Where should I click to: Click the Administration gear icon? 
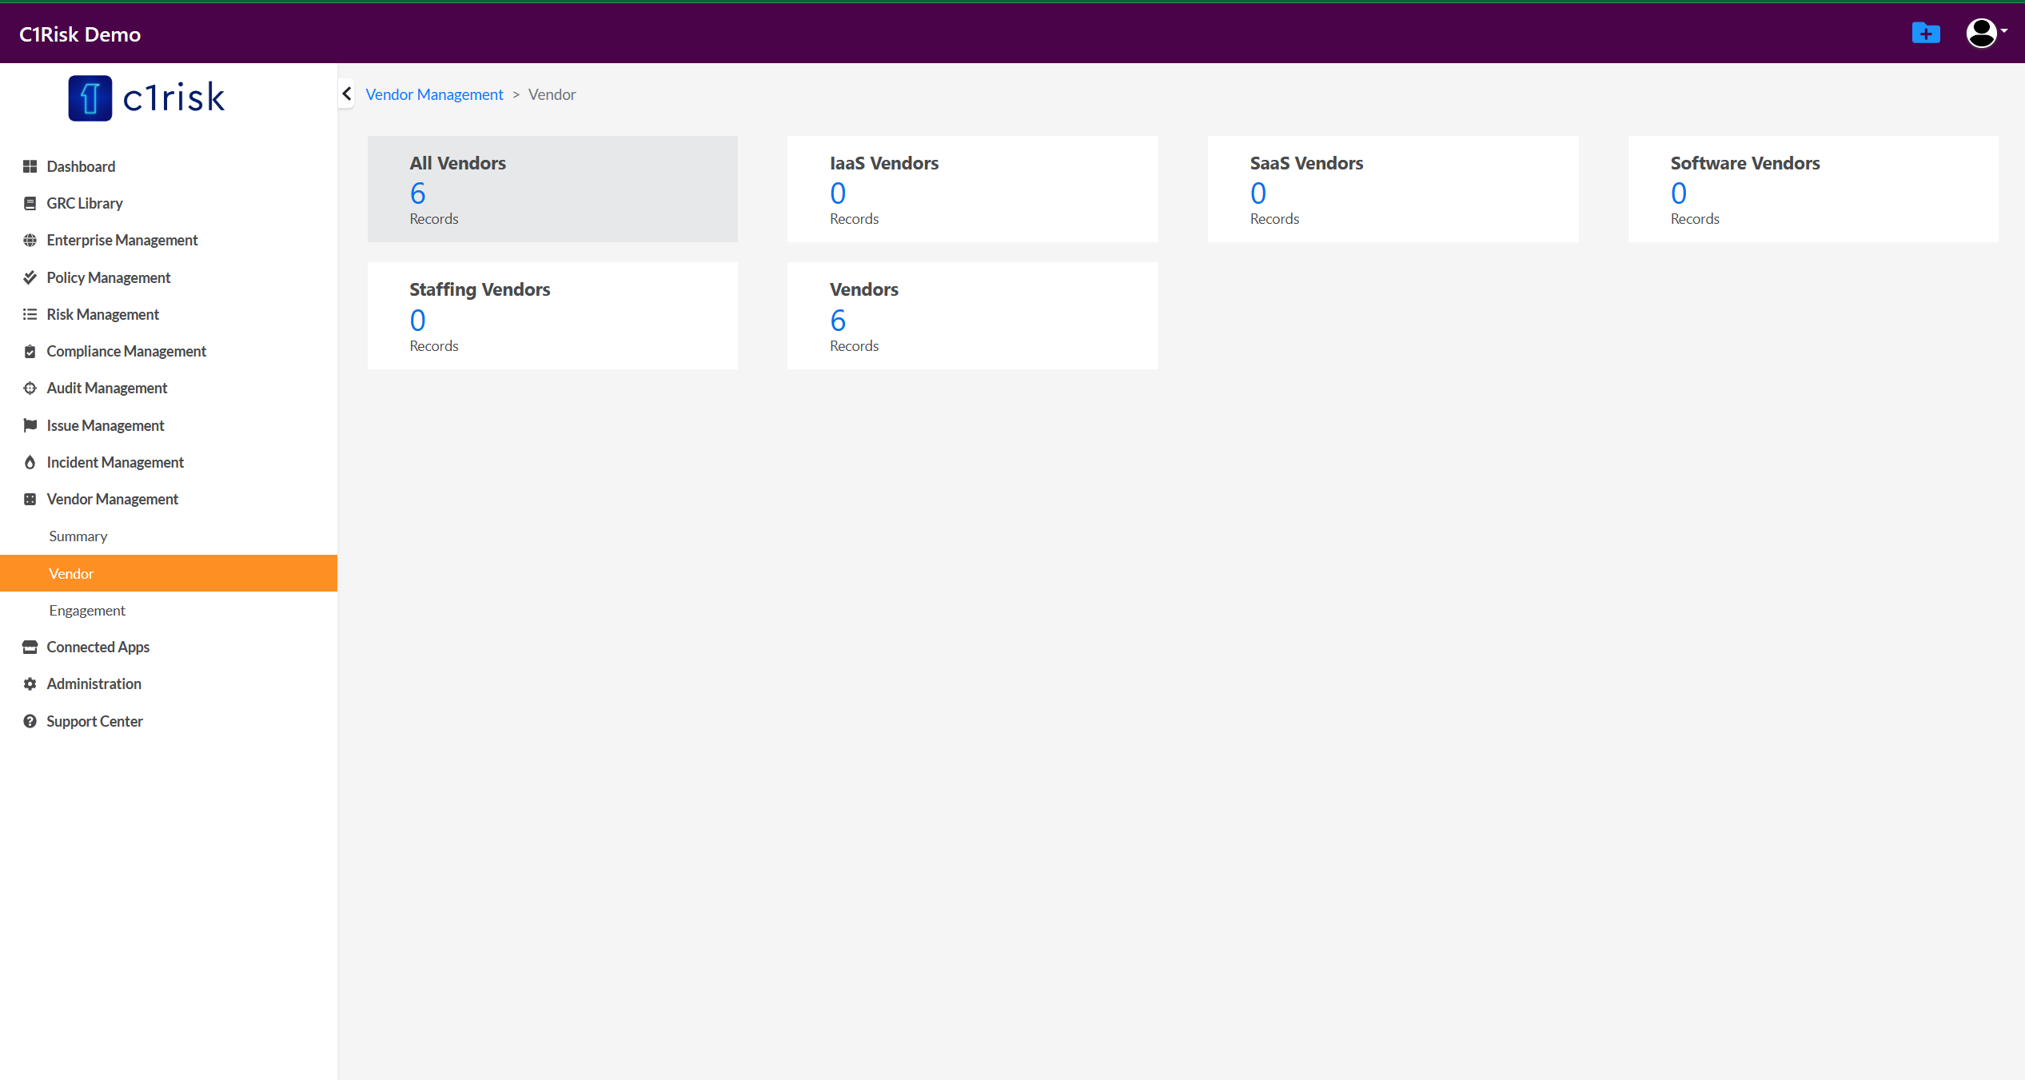(30, 683)
